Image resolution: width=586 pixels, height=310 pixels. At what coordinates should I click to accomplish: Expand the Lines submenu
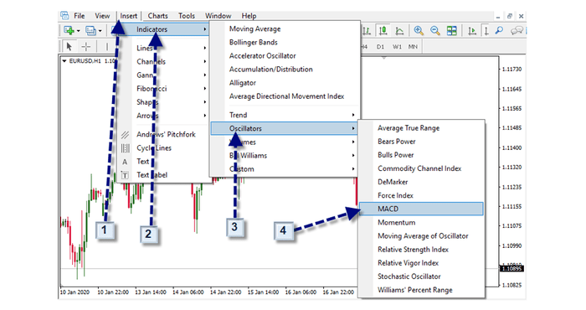point(163,48)
